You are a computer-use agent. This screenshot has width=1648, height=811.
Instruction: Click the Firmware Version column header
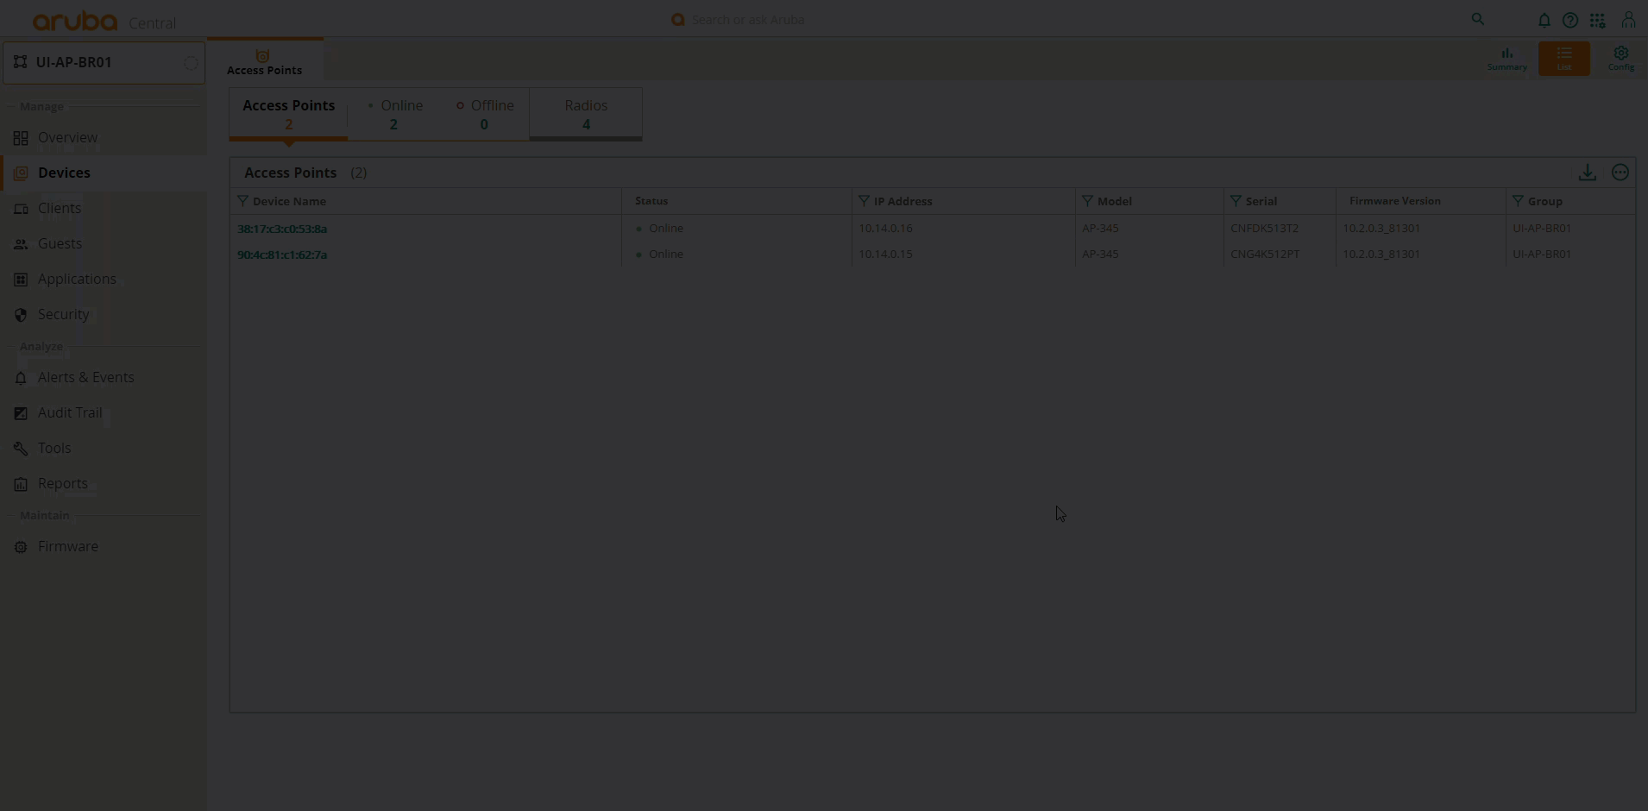tap(1395, 201)
